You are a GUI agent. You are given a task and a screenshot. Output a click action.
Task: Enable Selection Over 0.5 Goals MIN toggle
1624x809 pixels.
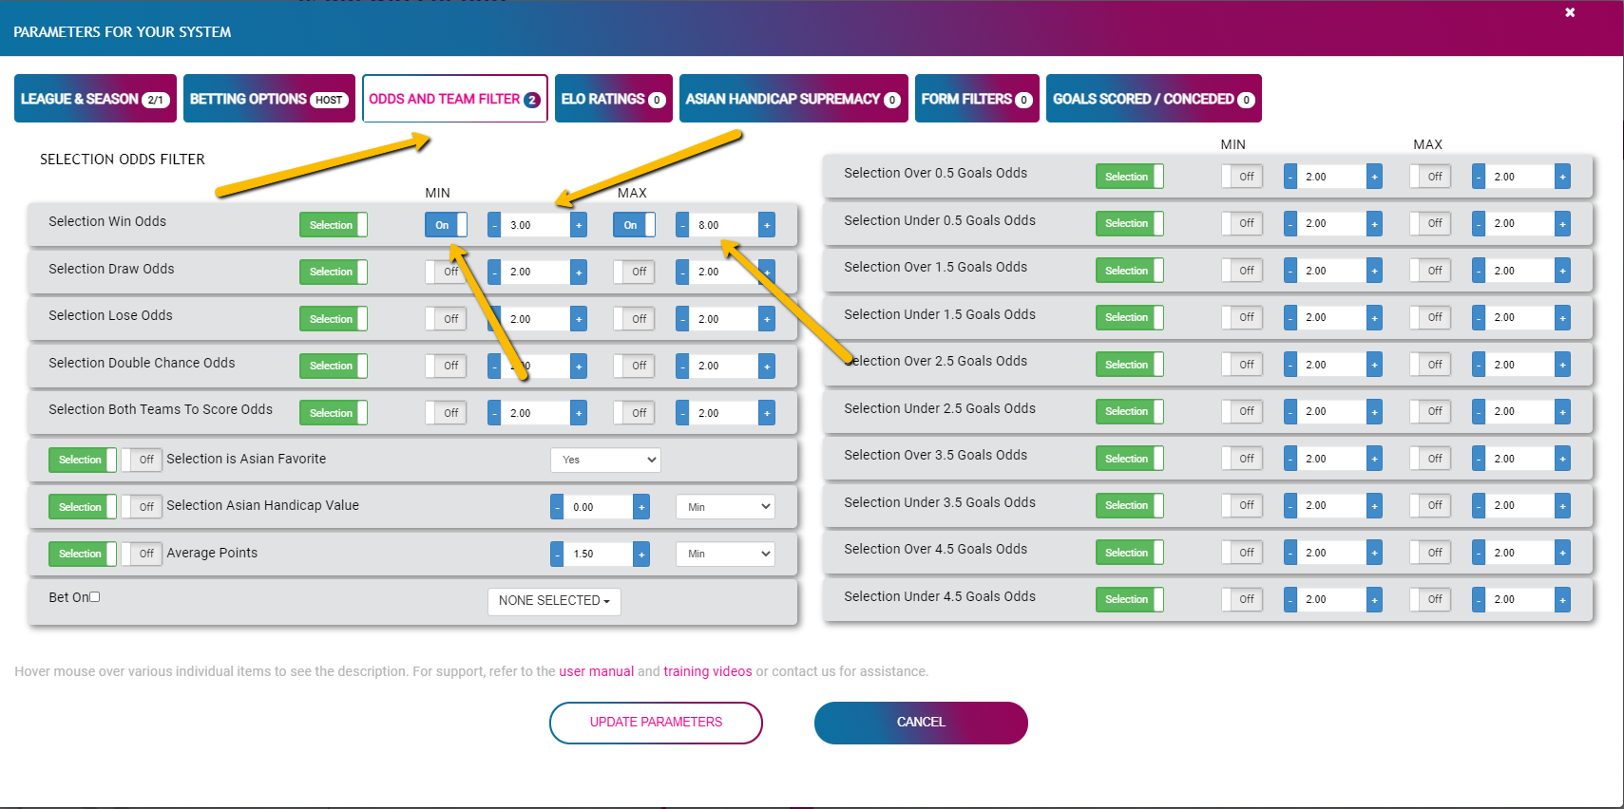click(x=1242, y=177)
